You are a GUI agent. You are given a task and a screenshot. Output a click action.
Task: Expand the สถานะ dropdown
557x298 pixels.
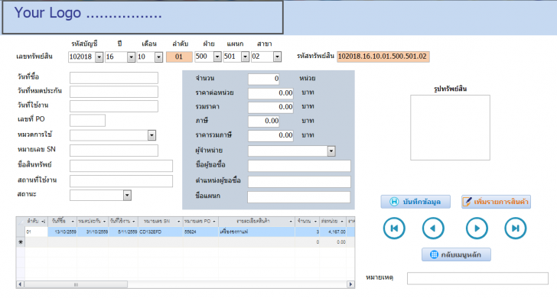click(x=127, y=195)
